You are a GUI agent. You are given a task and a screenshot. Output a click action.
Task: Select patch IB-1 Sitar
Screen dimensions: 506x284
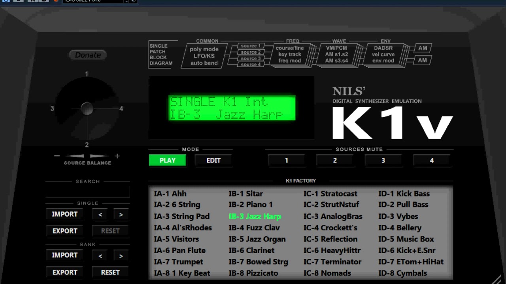(245, 194)
